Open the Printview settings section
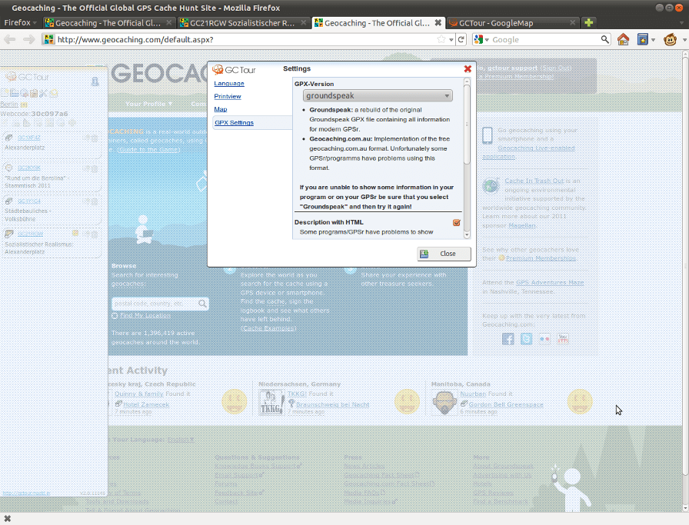 pyautogui.click(x=228, y=96)
